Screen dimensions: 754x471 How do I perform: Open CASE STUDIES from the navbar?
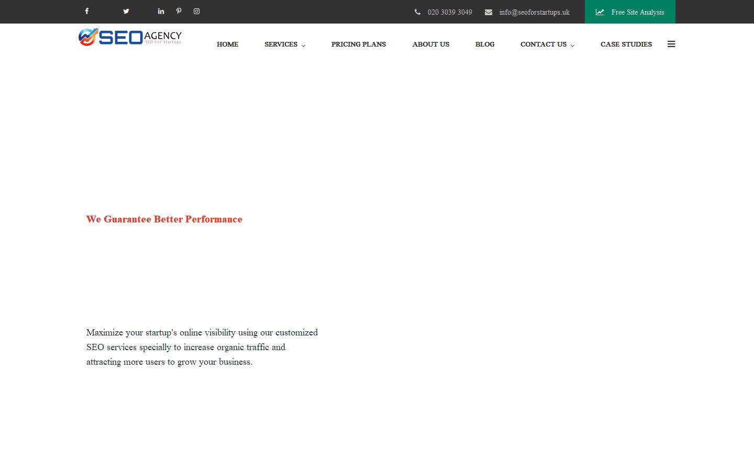click(x=626, y=44)
